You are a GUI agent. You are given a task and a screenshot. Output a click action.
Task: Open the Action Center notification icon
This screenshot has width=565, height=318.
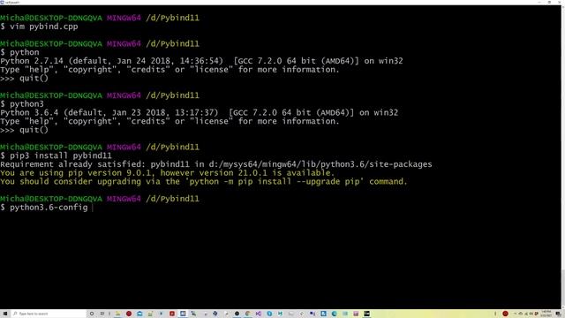pos(558,314)
